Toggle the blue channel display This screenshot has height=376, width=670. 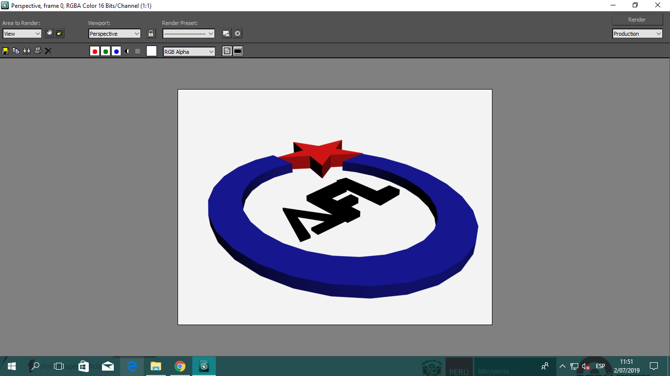click(116, 51)
